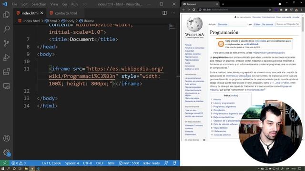Open Windows taskbar search

coord(9,169)
